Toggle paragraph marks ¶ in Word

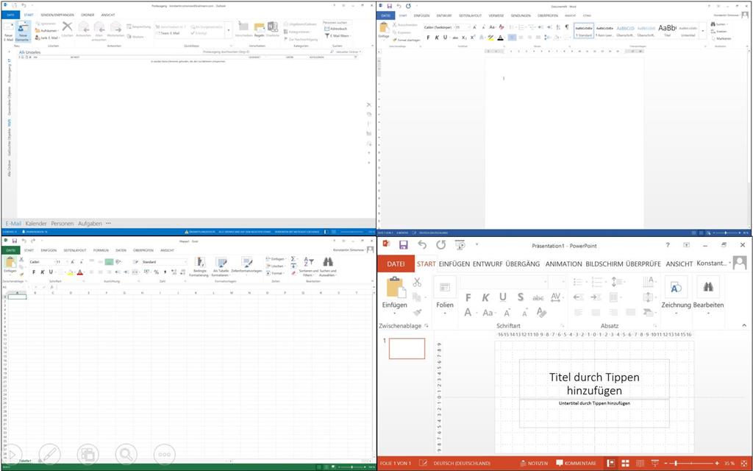(x=567, y=27)
